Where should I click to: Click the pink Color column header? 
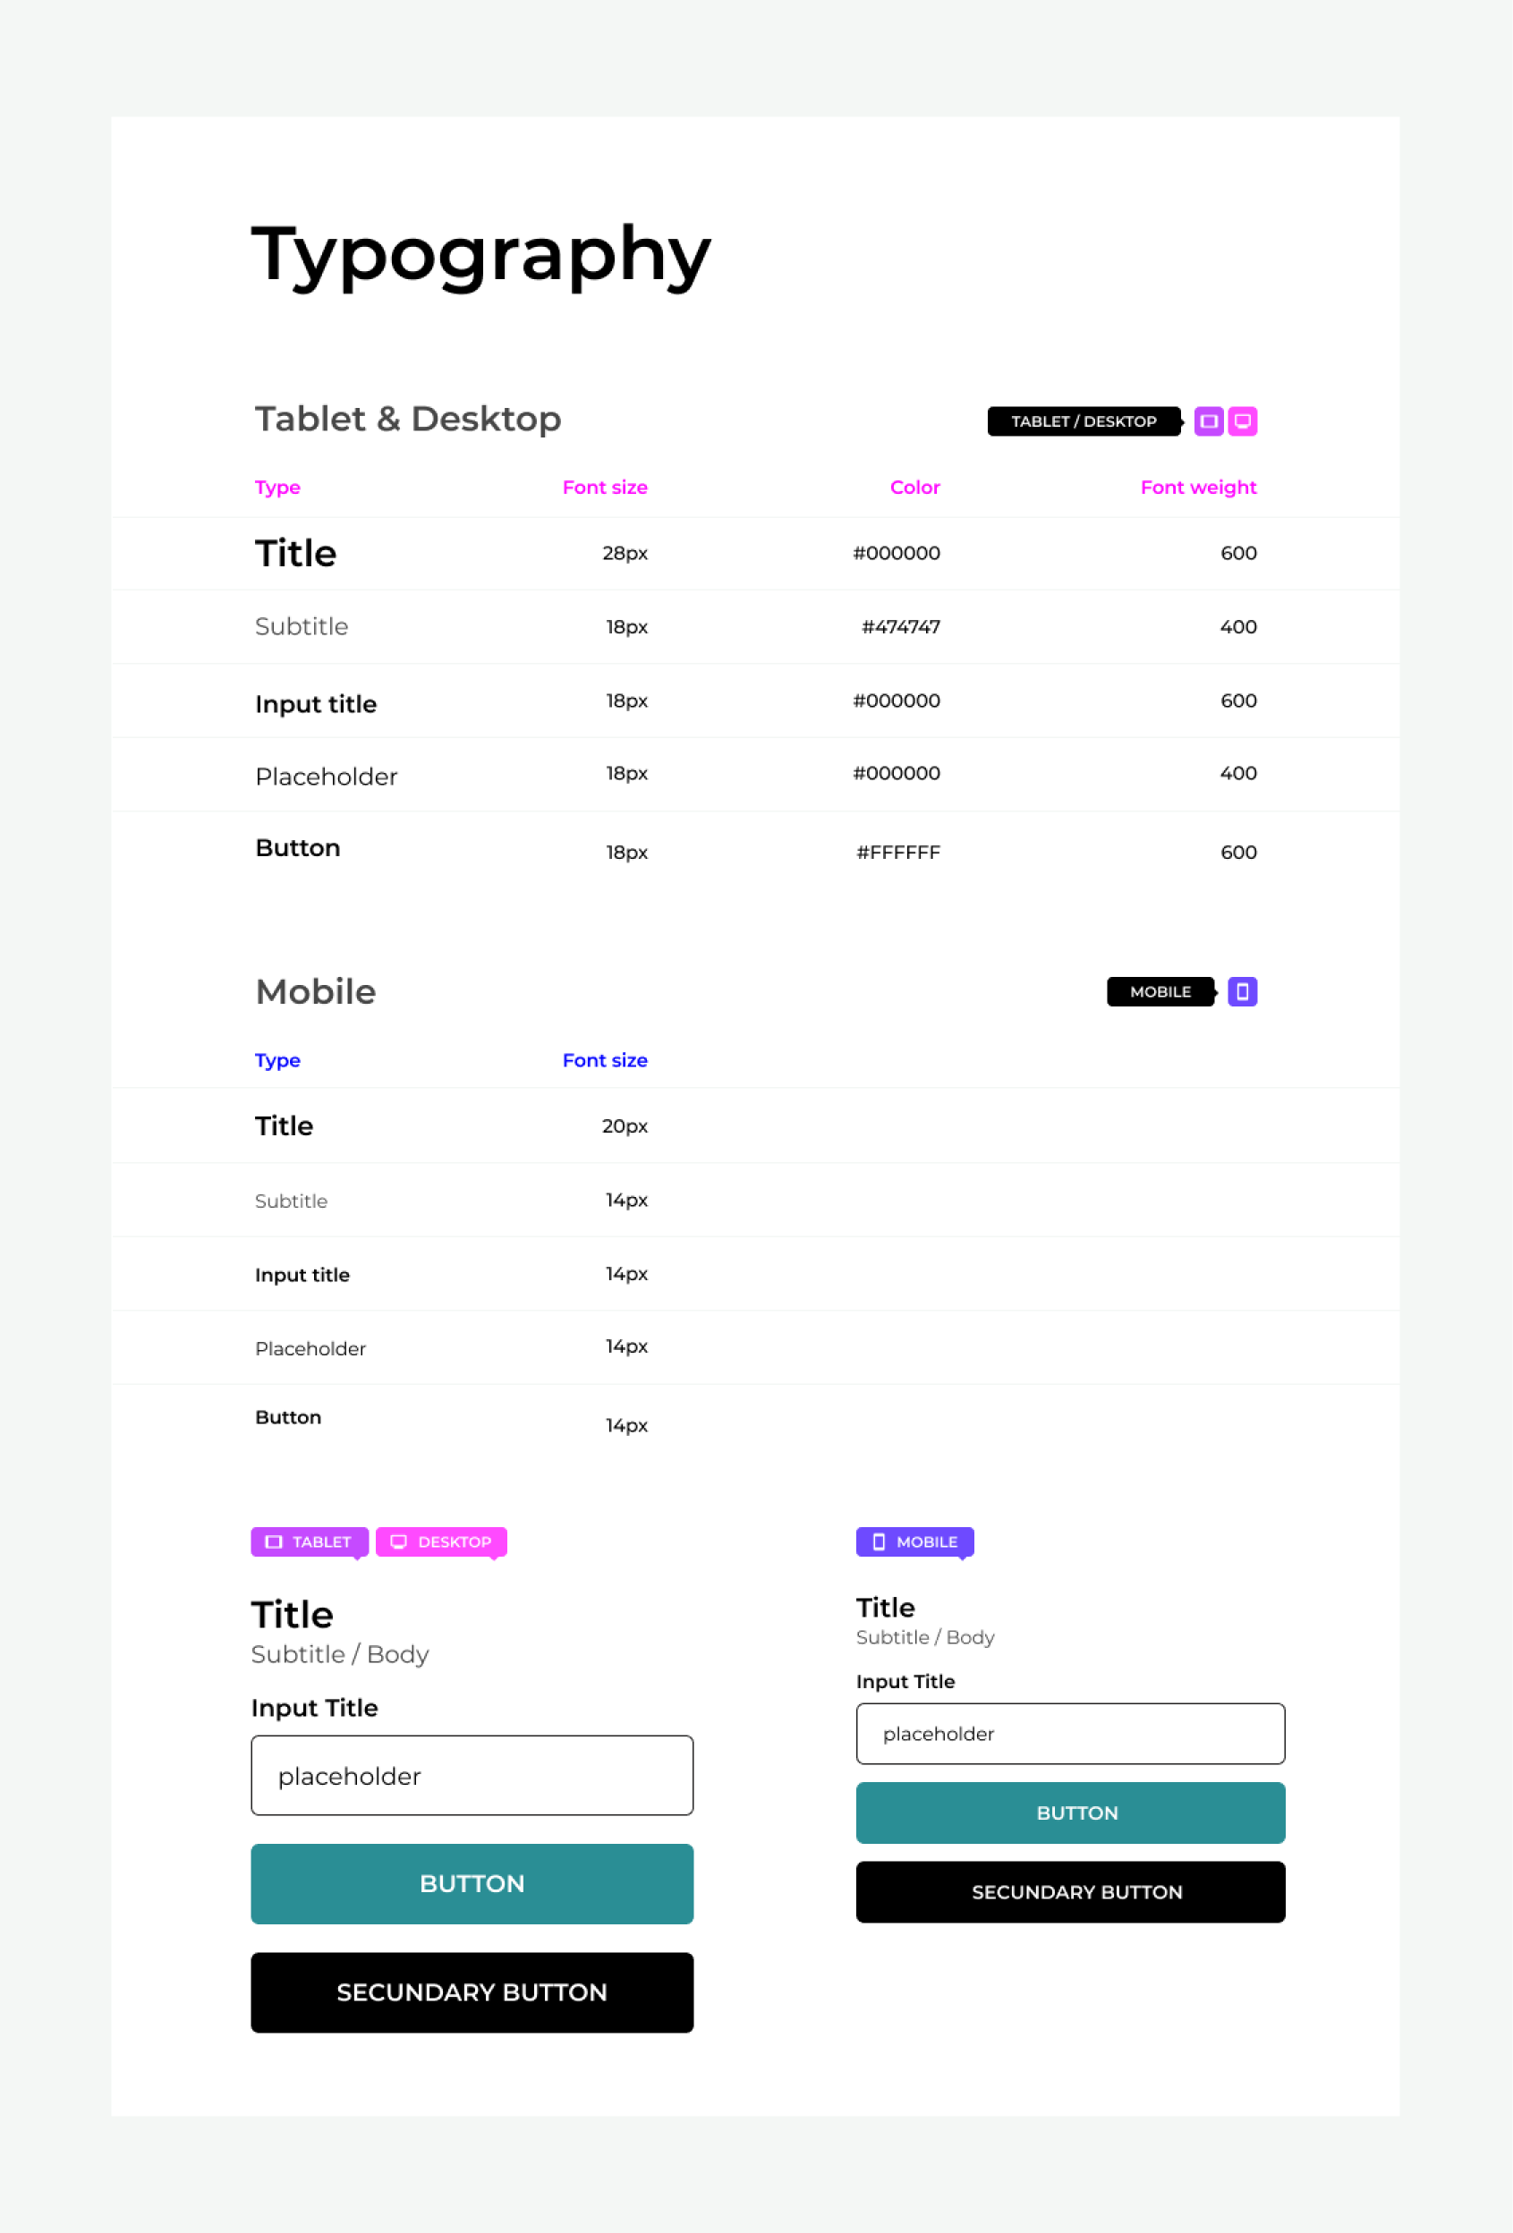(x=914, y=488)
